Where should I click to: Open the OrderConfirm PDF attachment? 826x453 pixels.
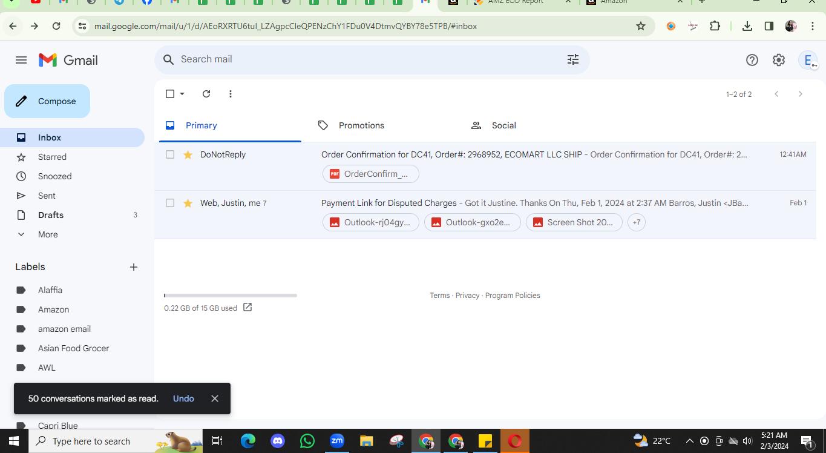tap(371, 174)
